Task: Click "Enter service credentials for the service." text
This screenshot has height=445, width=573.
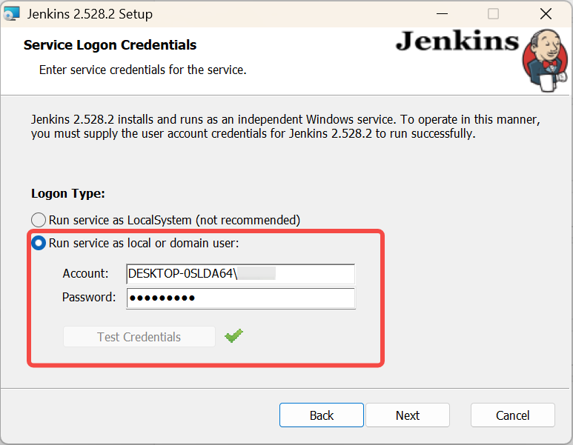Action: click(143, 70)
